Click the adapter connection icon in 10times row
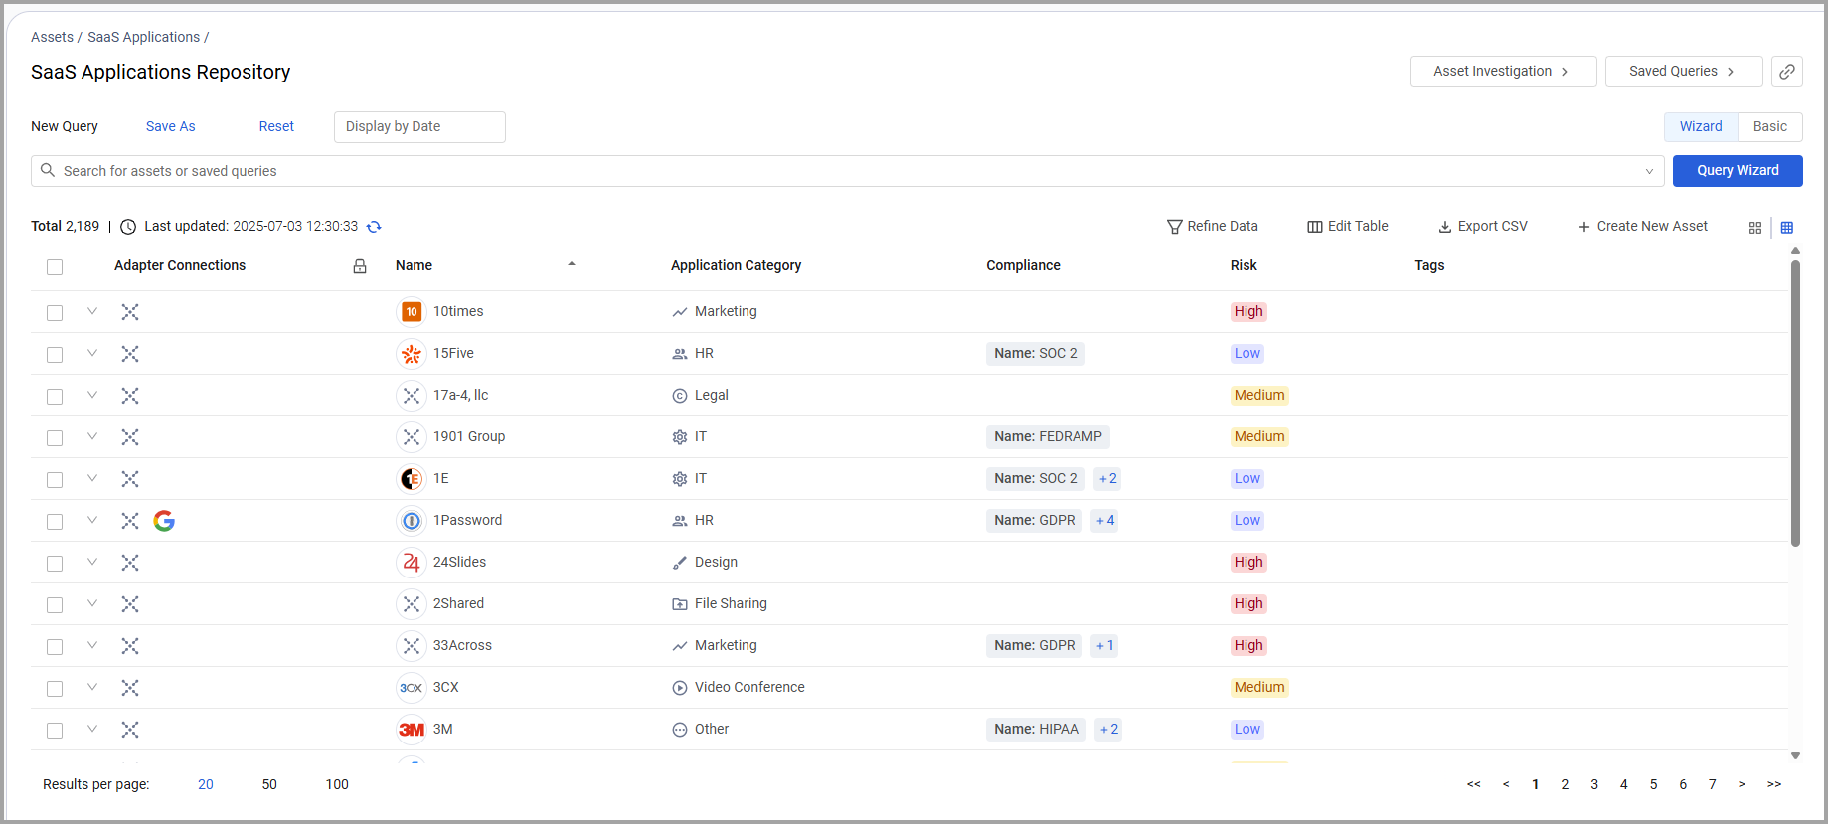1828x824 pixels. pos(130,312)
